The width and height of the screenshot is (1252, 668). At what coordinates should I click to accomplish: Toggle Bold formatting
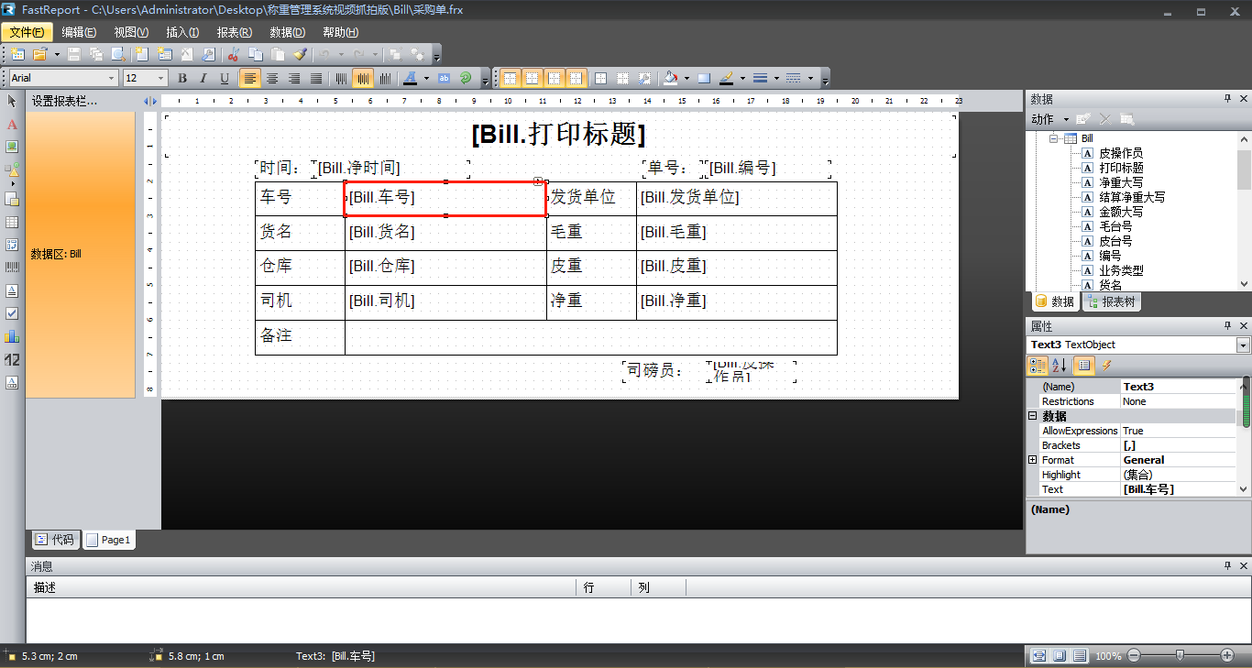click(x=182, y=79)
